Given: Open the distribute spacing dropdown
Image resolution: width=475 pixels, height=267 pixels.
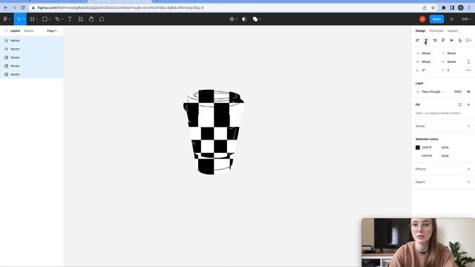Looking at the screenshot, I should coord(468,40).
